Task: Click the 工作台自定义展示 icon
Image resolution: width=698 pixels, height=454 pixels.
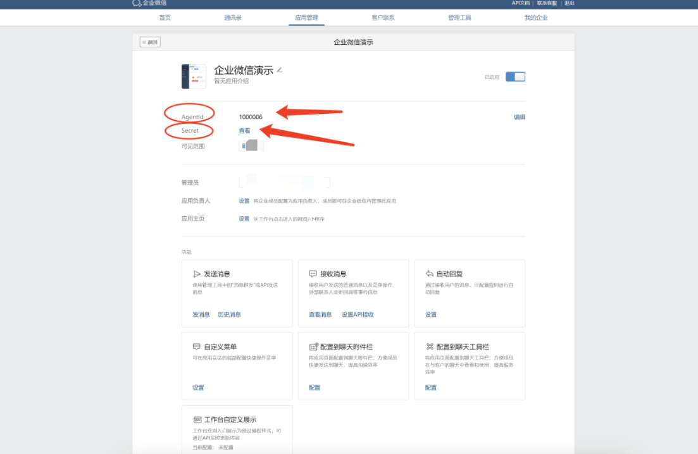Action: (197, 420)
